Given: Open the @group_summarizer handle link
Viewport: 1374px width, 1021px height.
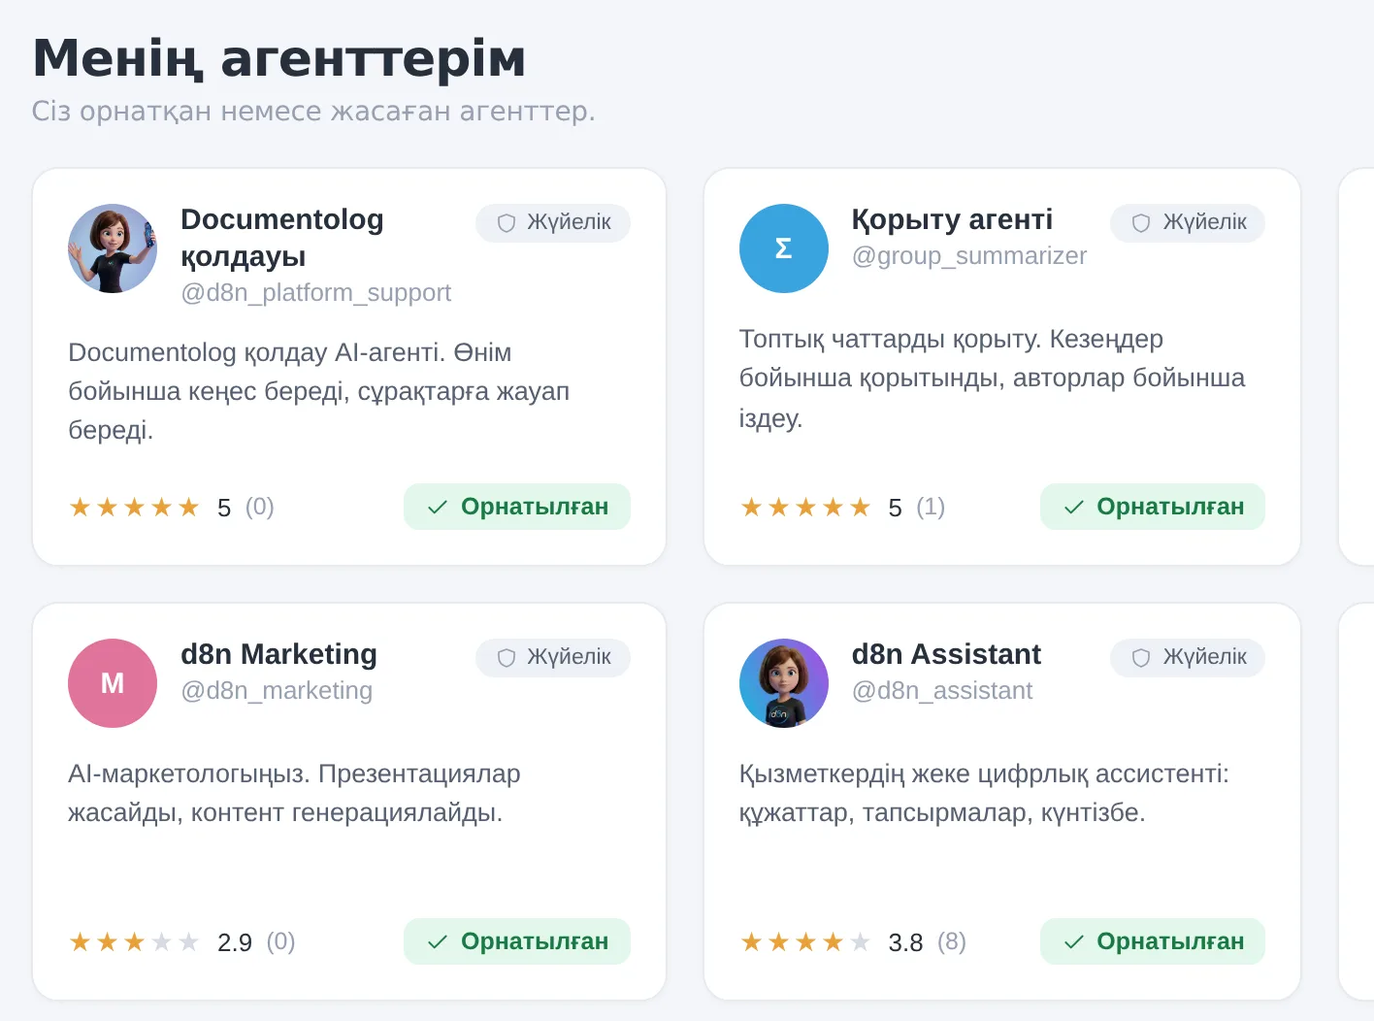Looking at the screenshot, I should (968, 256).
